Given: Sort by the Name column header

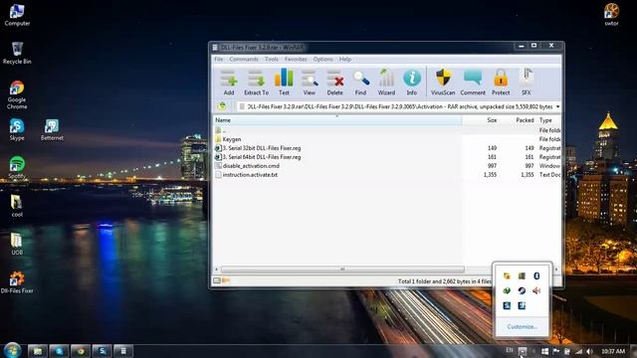Looking at the screenshot, I should pyautogui.click(x=337, y=120).
